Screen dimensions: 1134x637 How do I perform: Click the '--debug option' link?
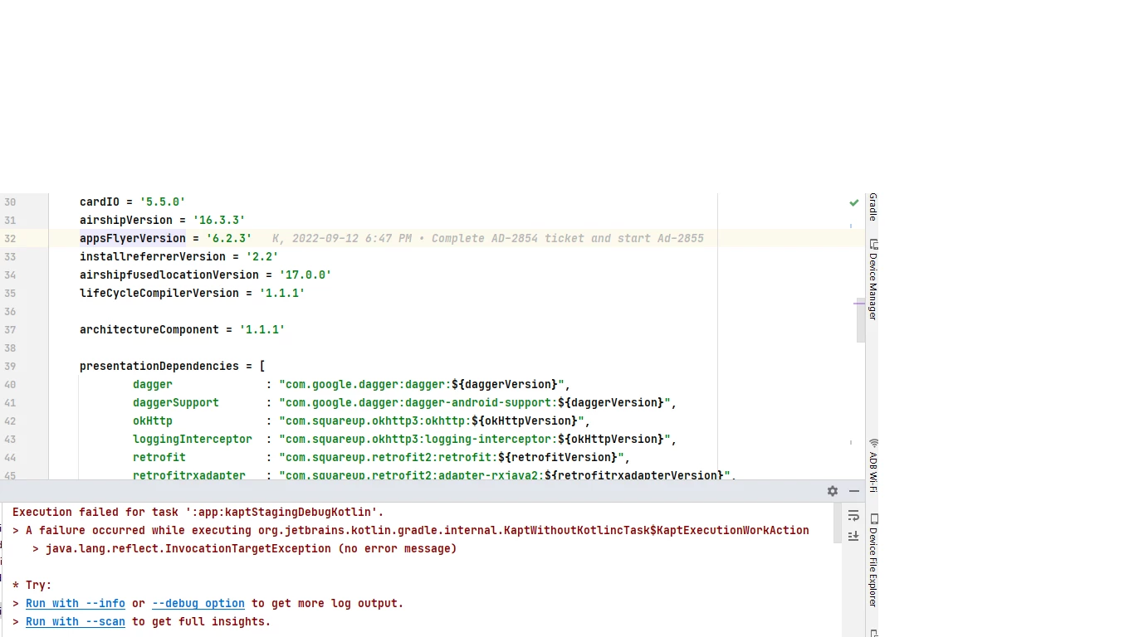[x=198, y=603]
